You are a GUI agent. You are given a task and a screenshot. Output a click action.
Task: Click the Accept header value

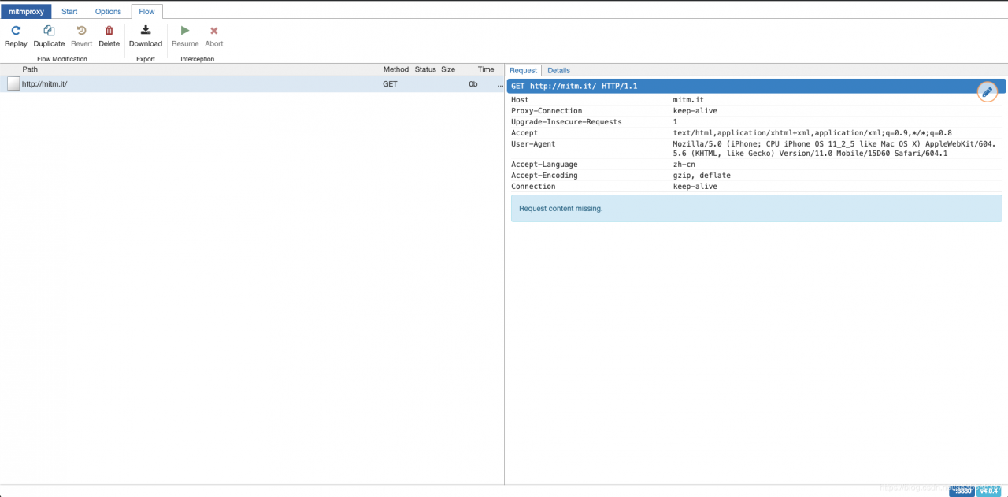pos(812,133)
